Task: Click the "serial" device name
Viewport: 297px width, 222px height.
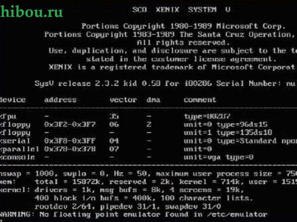Action: [x=16, y=141]
